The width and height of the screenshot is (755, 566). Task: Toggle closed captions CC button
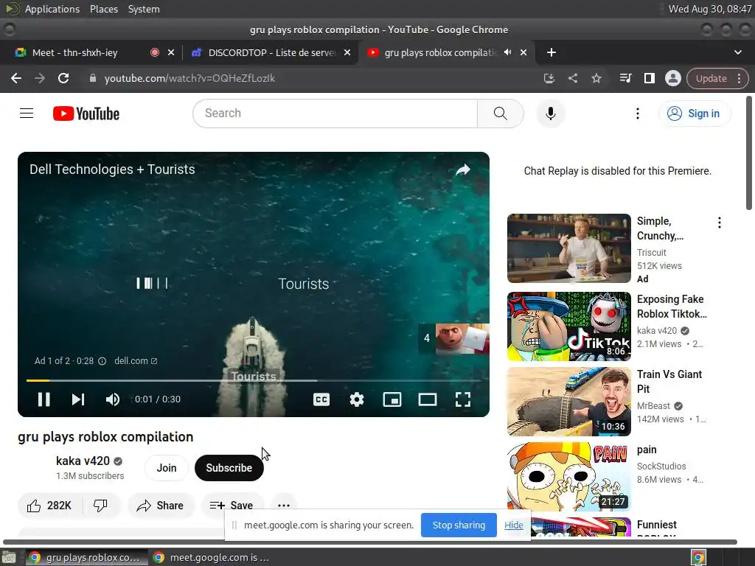321,399
